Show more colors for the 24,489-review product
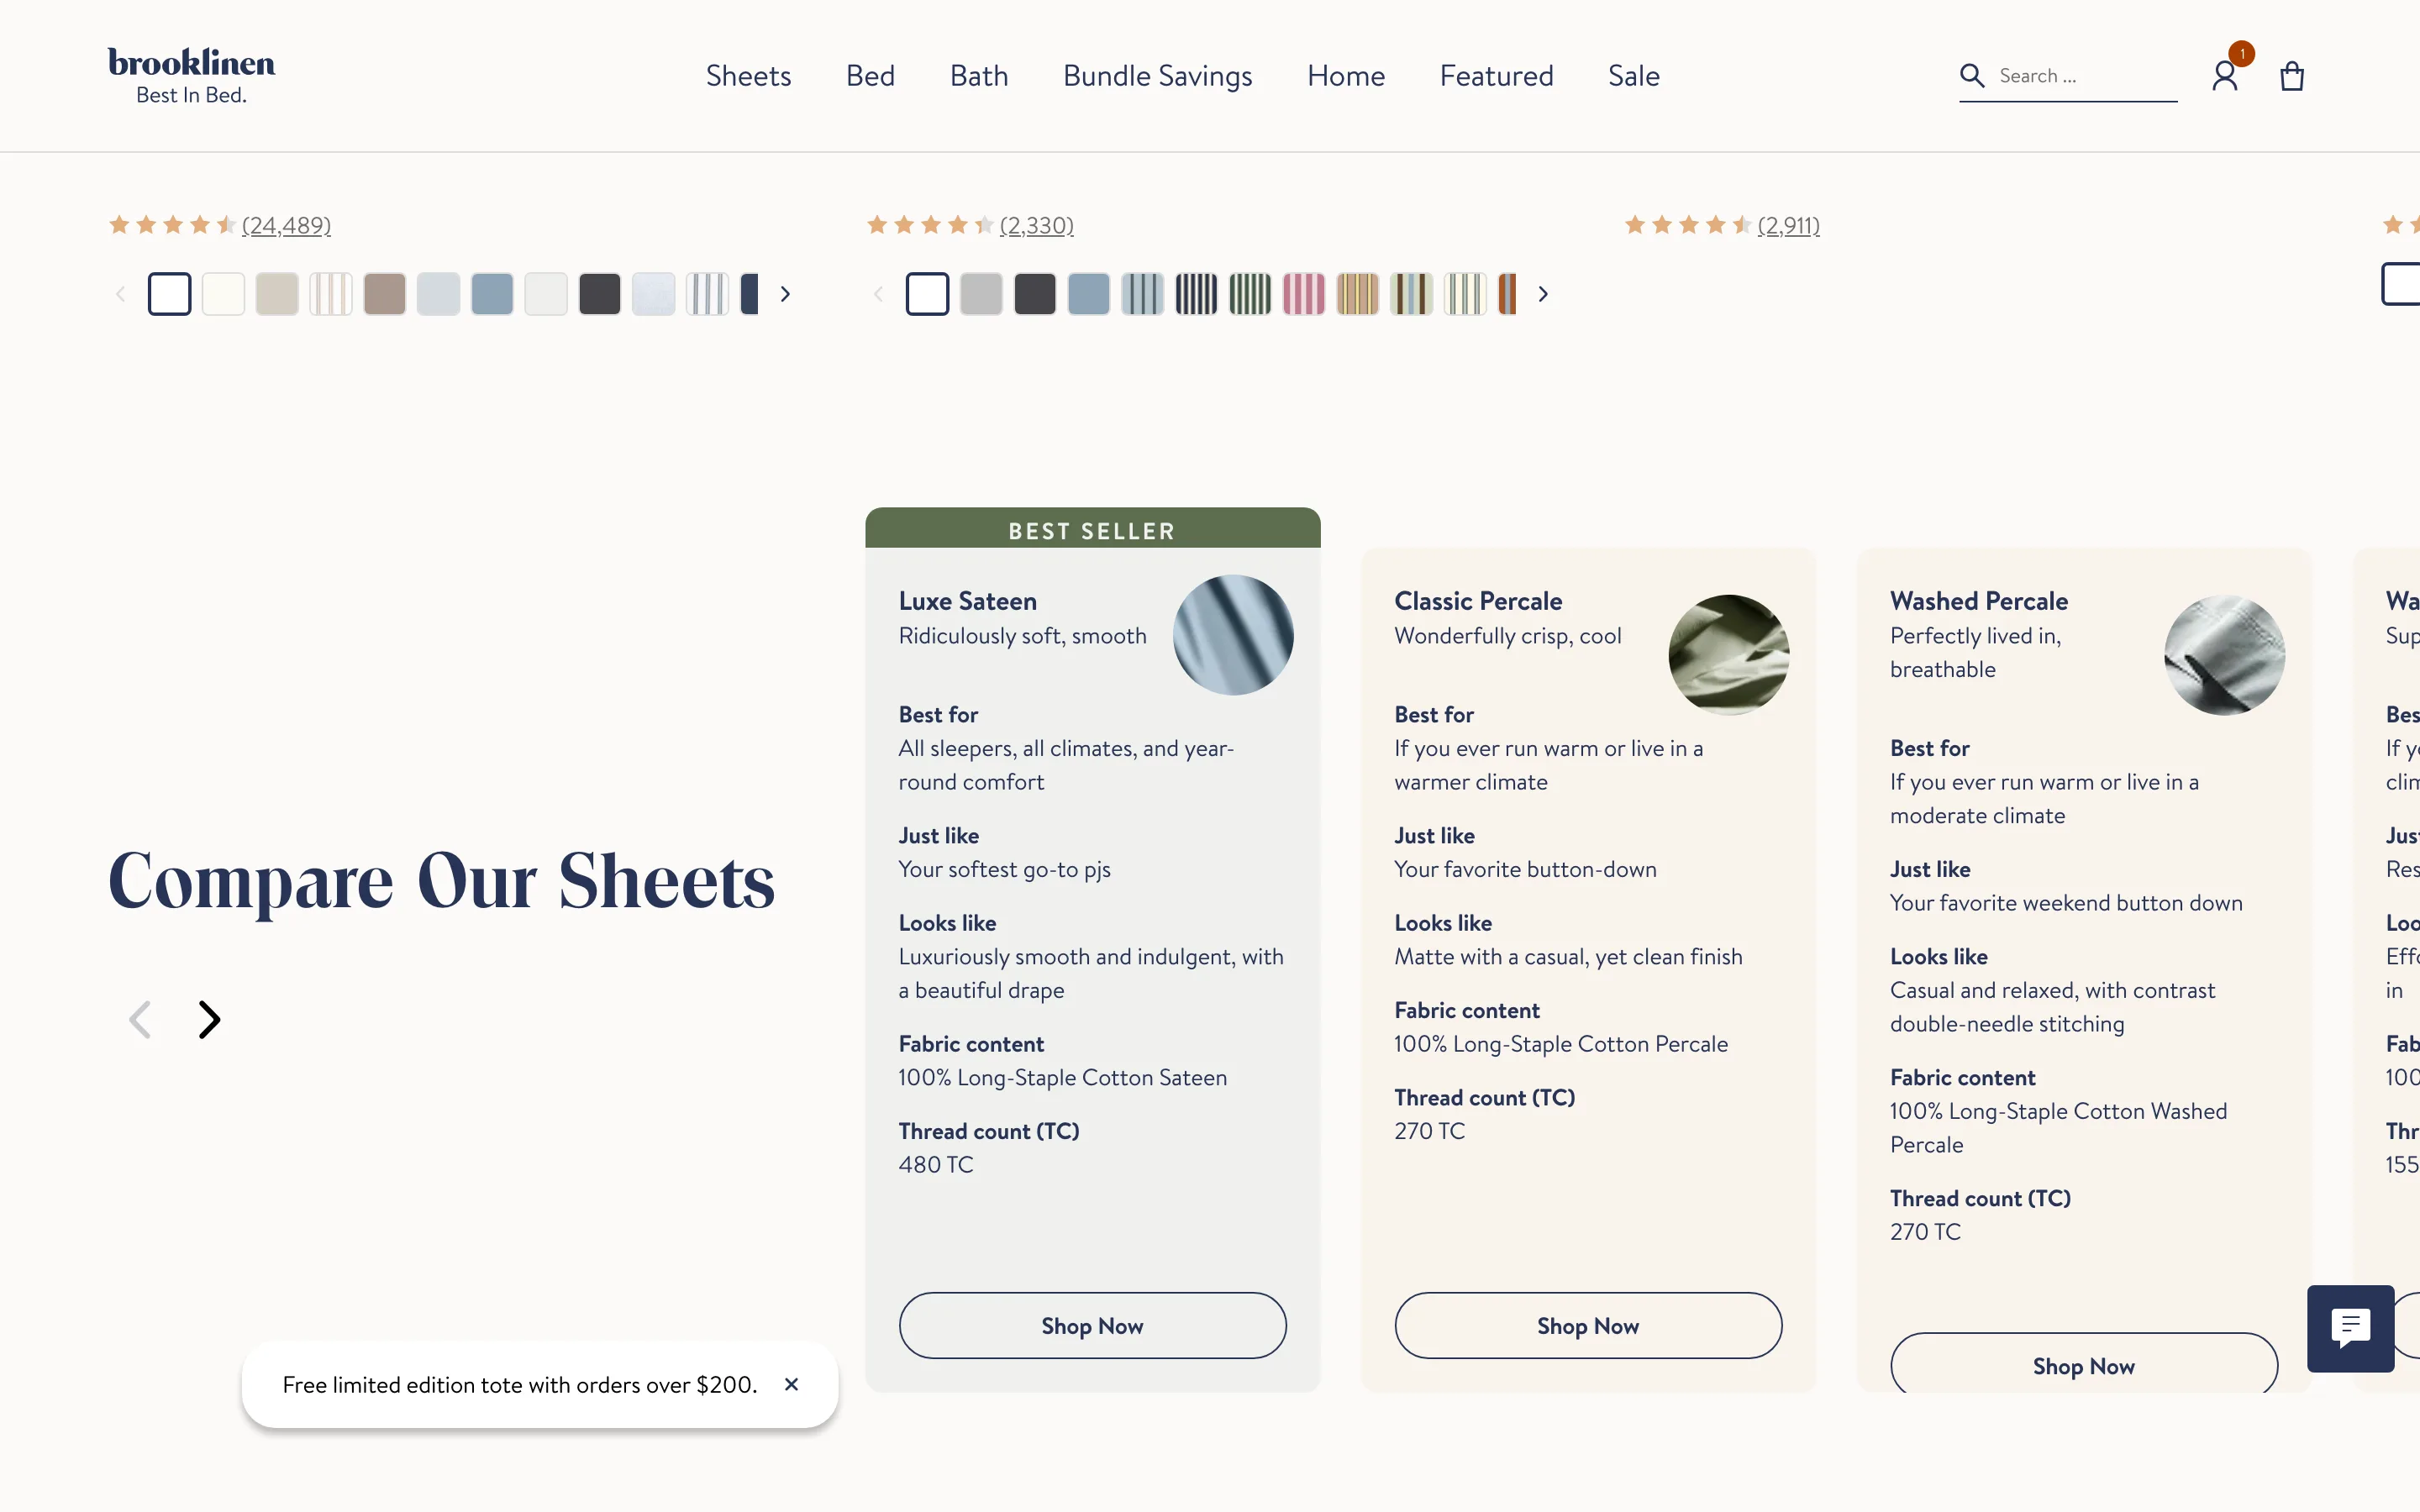 pyautogui.click(x=785, y=294)
